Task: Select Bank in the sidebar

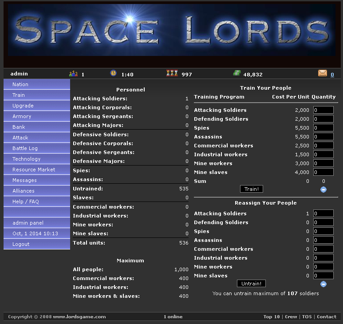Action: (37, 127)
